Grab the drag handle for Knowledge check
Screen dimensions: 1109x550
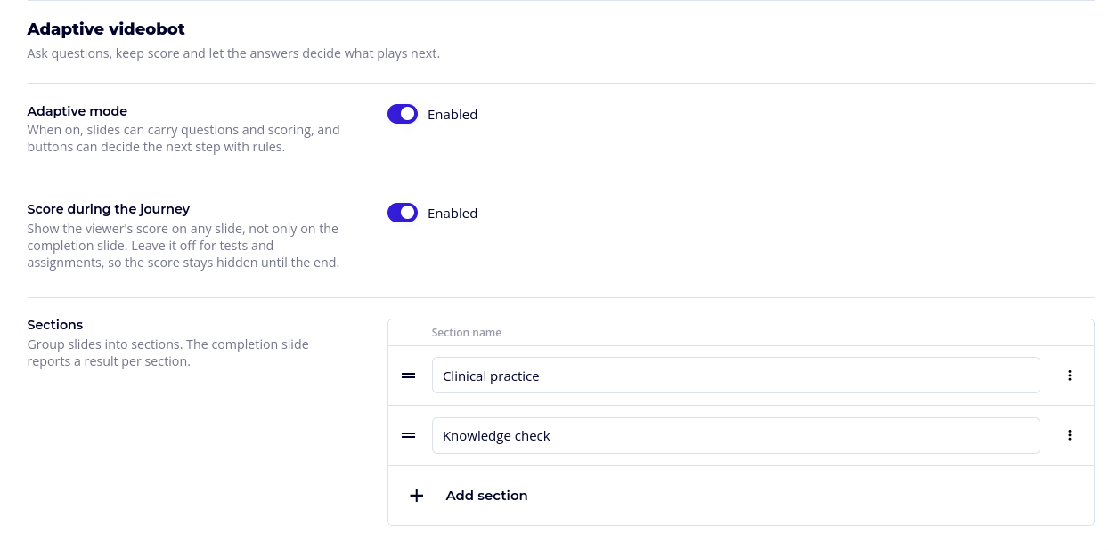pyautogui.click(x=409, y=435)
